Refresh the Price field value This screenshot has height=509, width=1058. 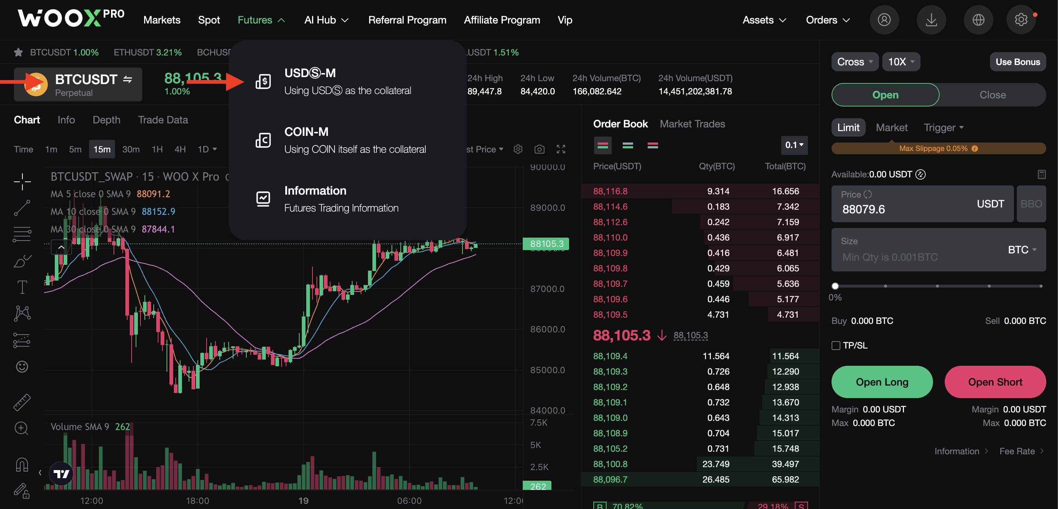coord(868,194)
